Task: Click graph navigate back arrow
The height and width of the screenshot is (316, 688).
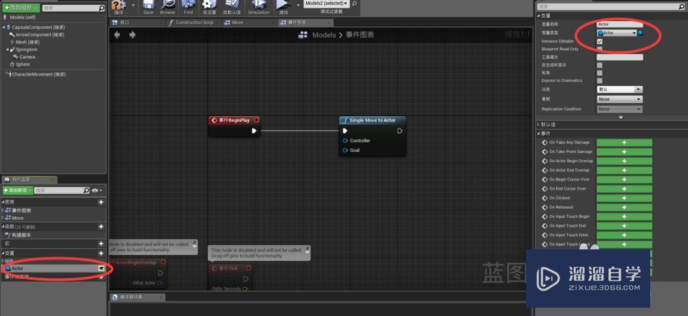Action: point(117,34)
